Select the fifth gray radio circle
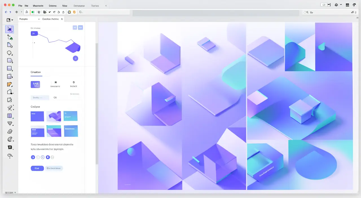 52,157
